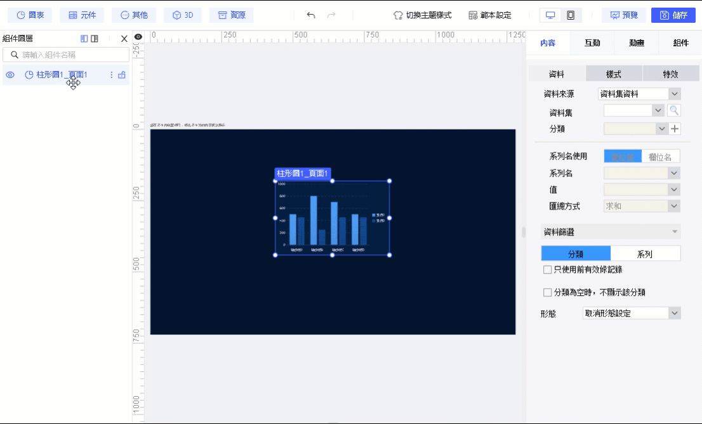Image resolution: width=702 pixels, height=424 pixels.
Task: Open the 系列名 dropdown
Action: click(x=642, y=173)
